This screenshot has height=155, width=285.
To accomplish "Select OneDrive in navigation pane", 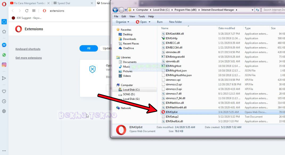I will 128,48.
